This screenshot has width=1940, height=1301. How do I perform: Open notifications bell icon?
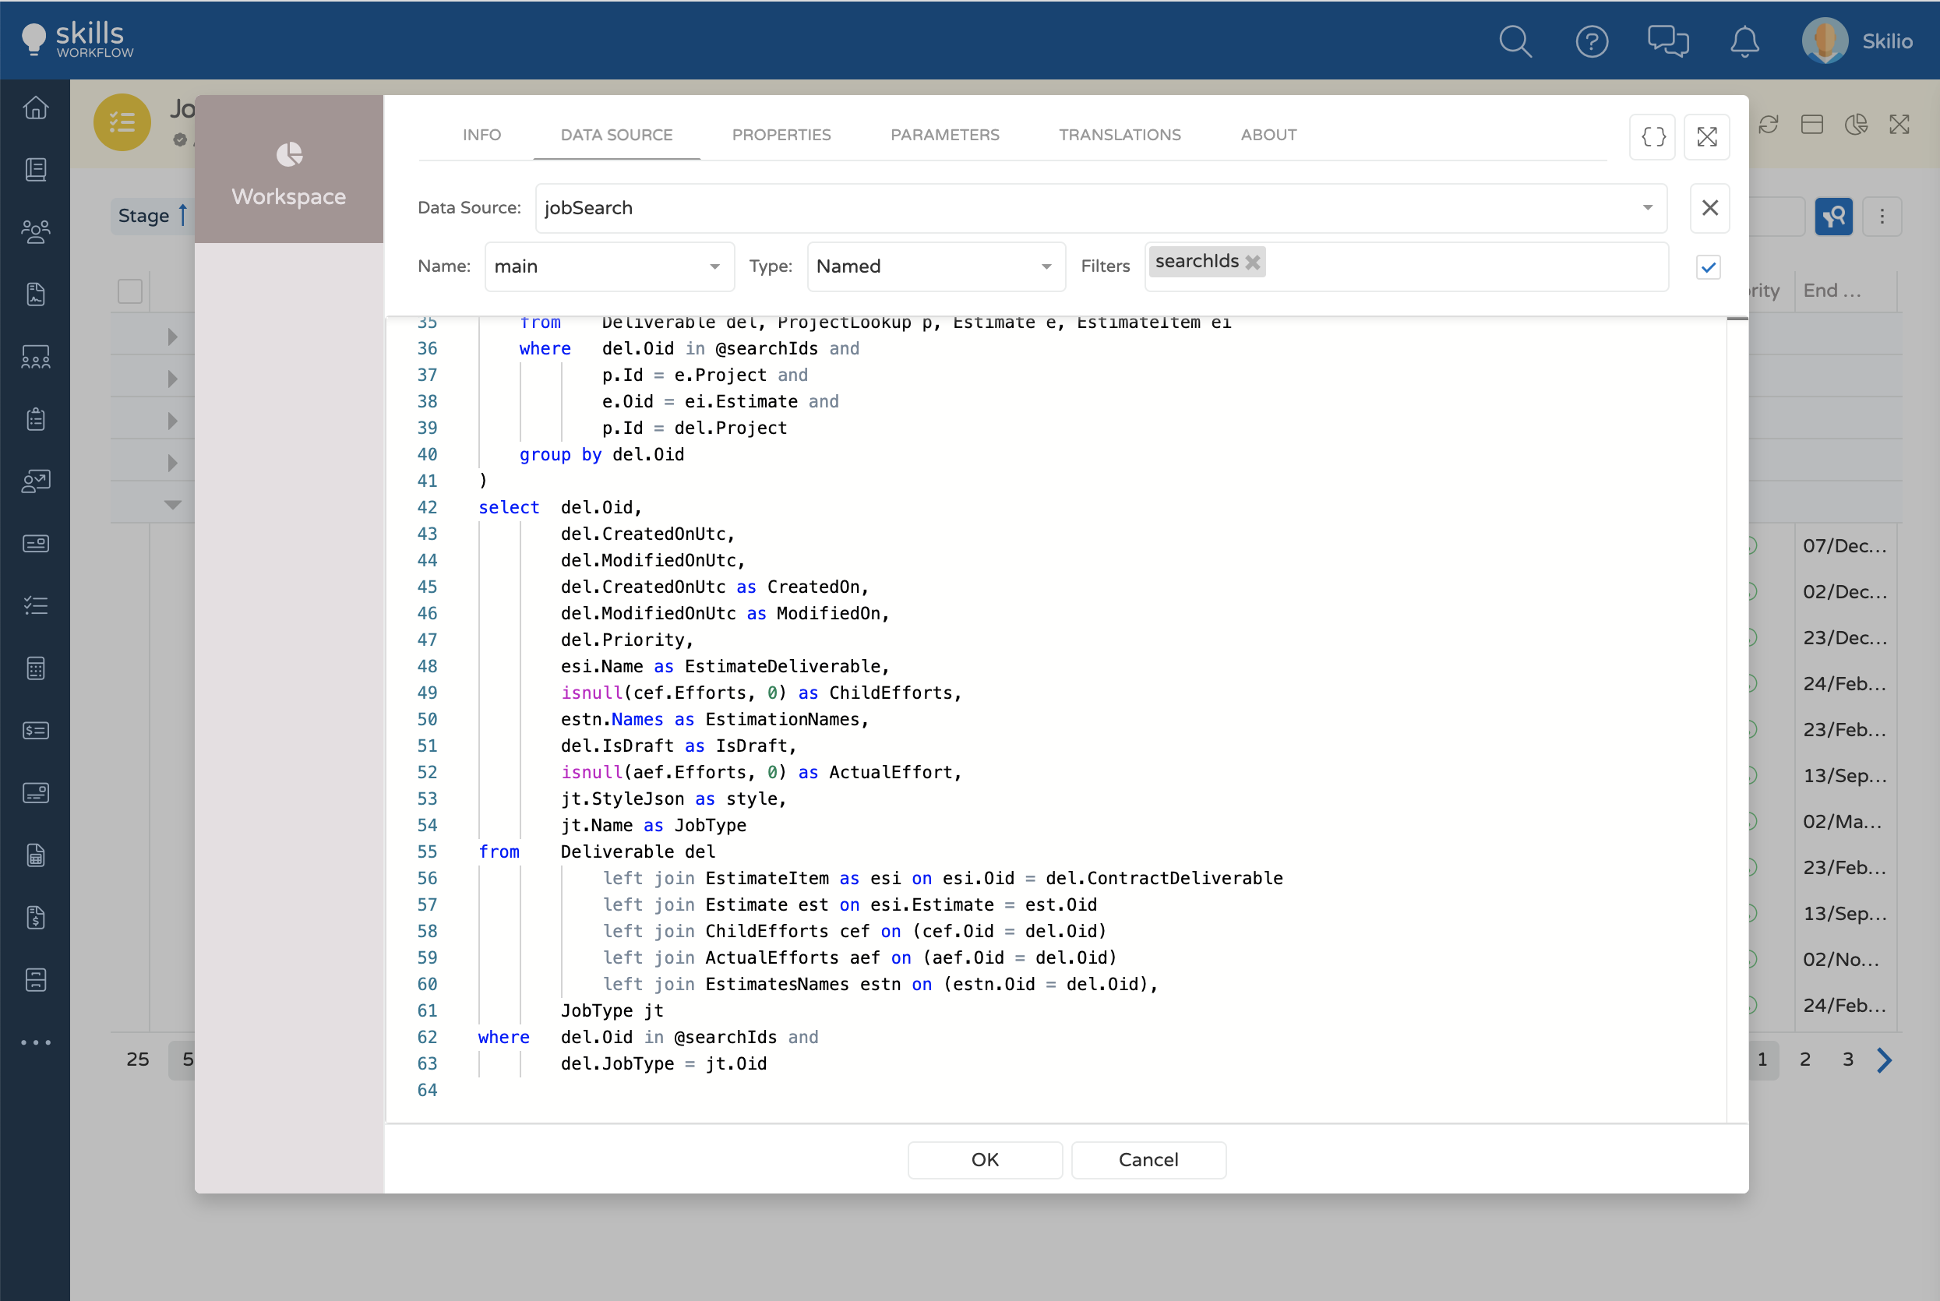pyautogui.click(x=1744, y=41)
